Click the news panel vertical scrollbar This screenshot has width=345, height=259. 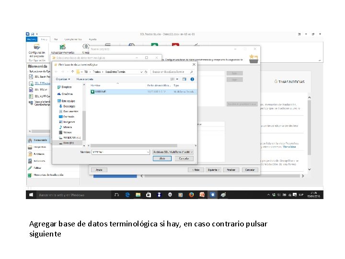[310, 128]
